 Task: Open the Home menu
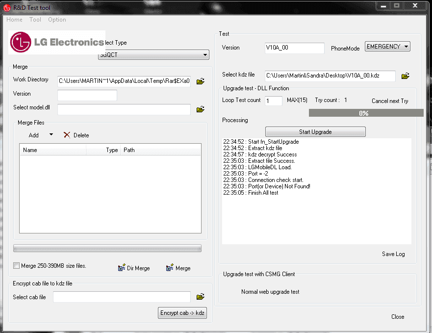click(14, 20)
